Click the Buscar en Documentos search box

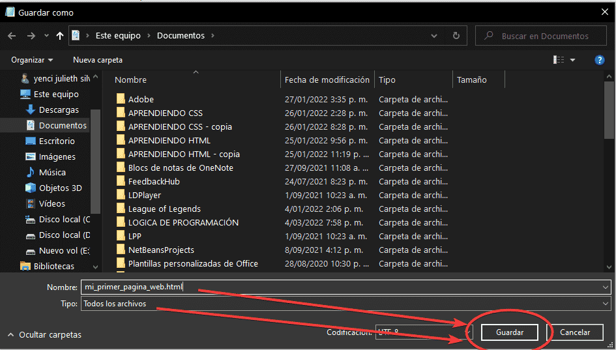(544, 36)
